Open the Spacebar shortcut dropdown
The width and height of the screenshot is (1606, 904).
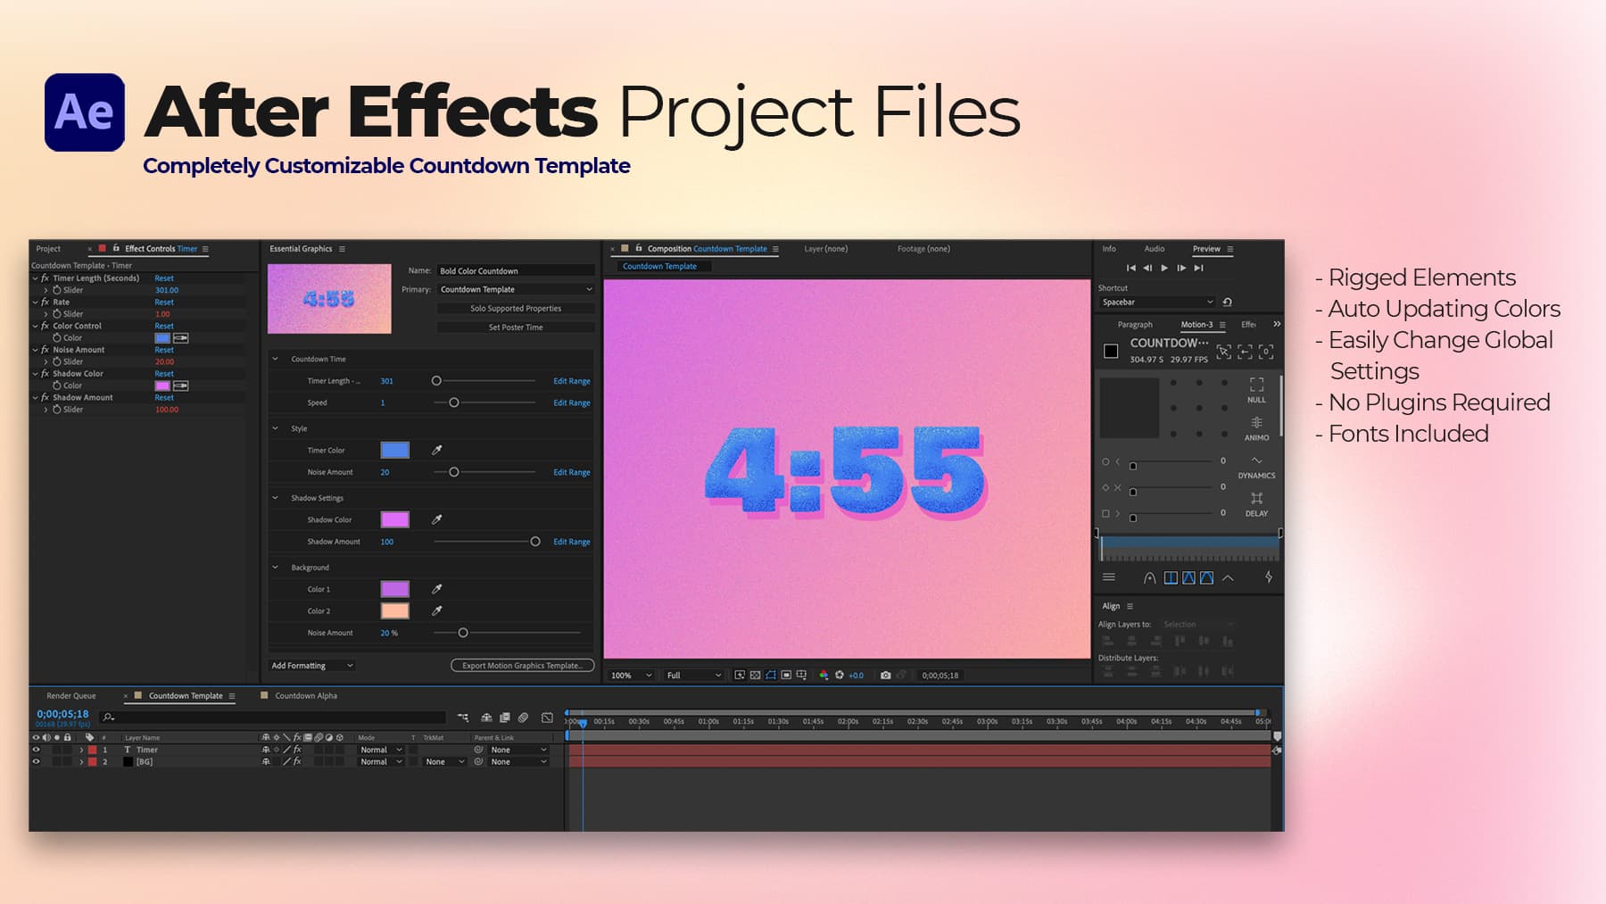pyautogui.click(x=1157, y=303)
